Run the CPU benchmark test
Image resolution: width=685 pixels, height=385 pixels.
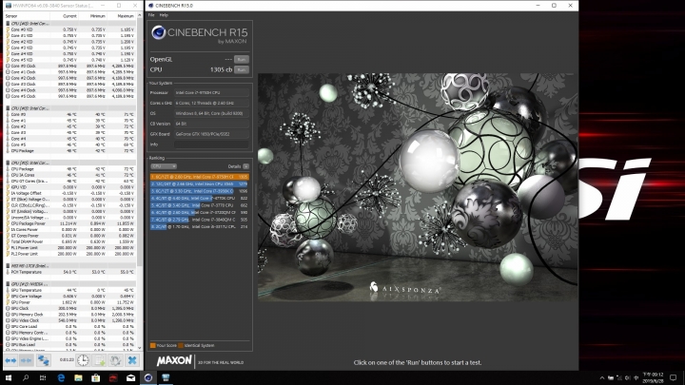pyautogui.click(x=241, y=70)
